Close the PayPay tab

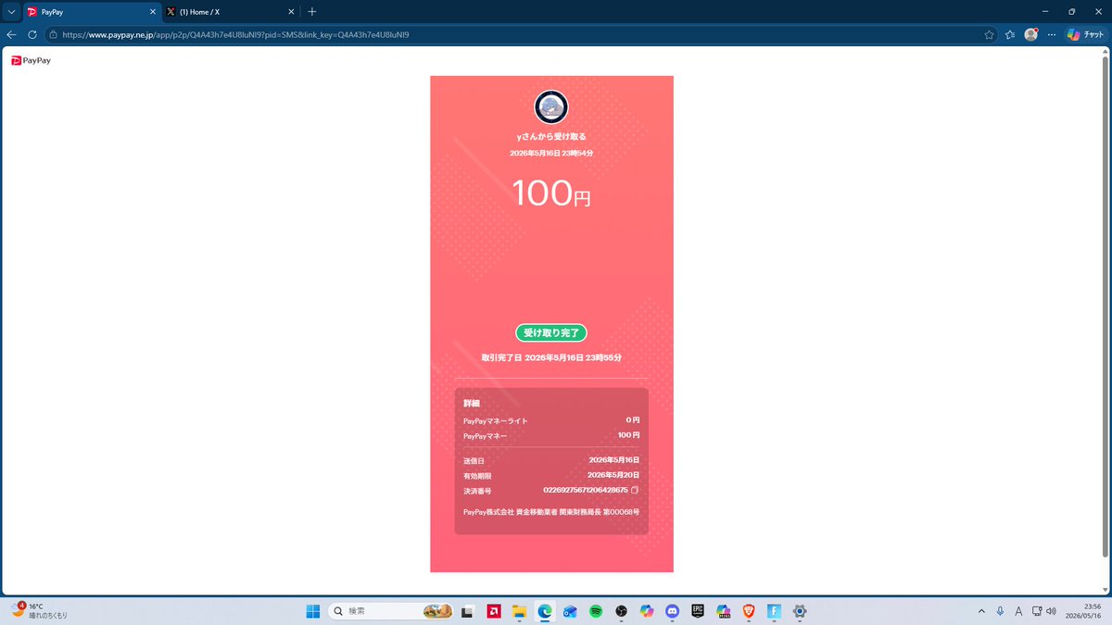click(x=152, y=12)
